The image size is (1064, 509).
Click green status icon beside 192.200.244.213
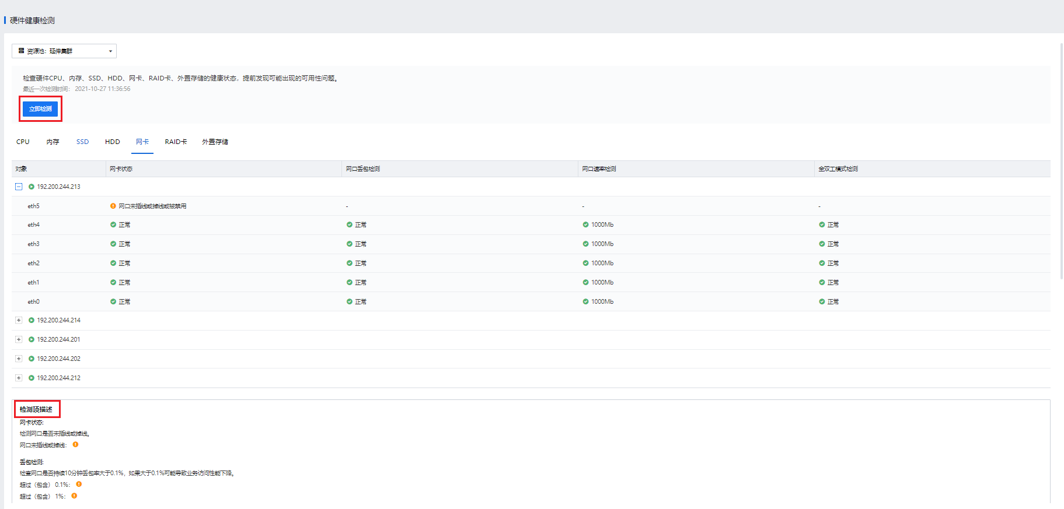pyautogui.click(x=32, y=187)
